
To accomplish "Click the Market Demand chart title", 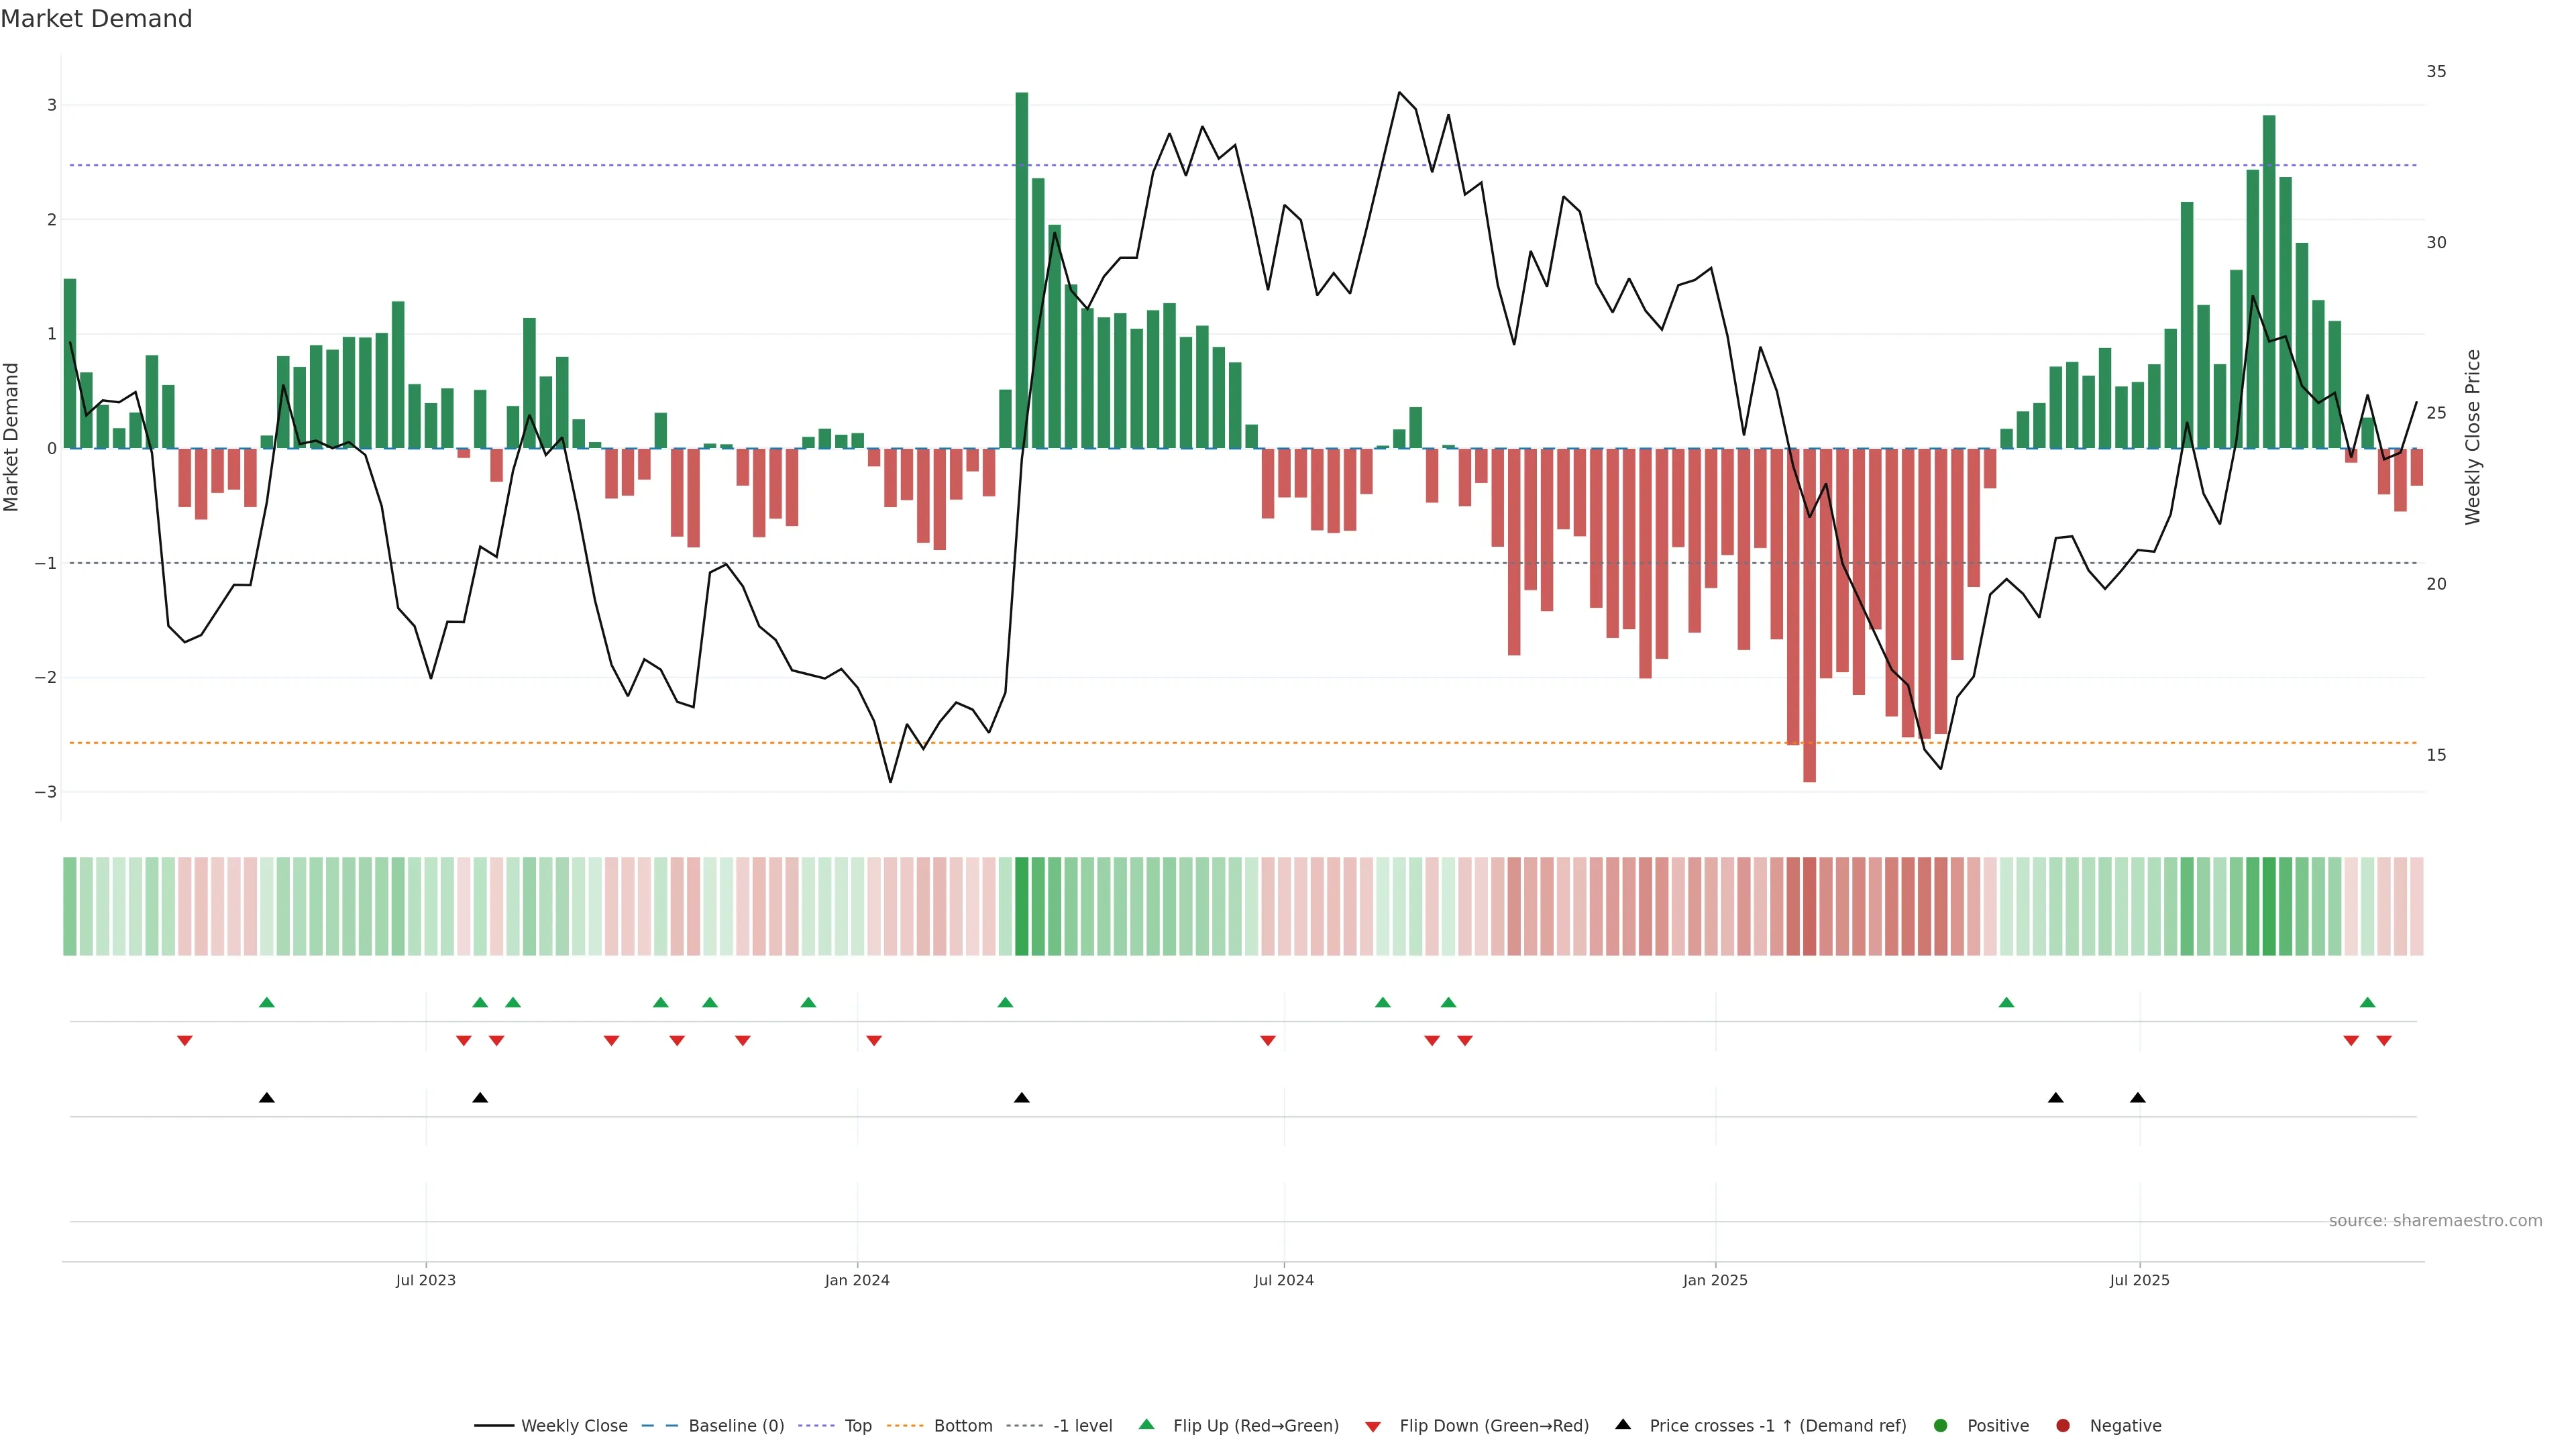I will coord(96,19).
